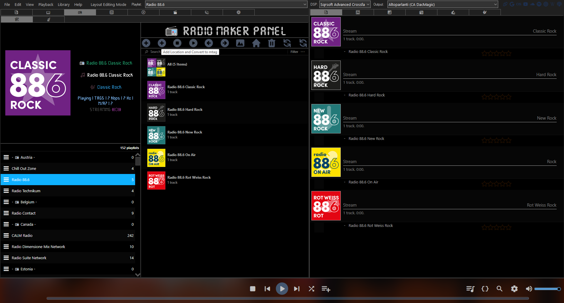564x303 pixels.
Task: Click the right arrow in Radio Maker toolbar
Action: (x=225, y=43)
